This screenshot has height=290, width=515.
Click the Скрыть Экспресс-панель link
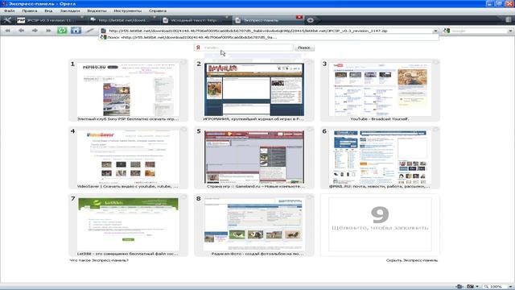[x=412, y=260]
